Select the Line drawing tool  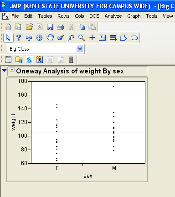[113, 38]
